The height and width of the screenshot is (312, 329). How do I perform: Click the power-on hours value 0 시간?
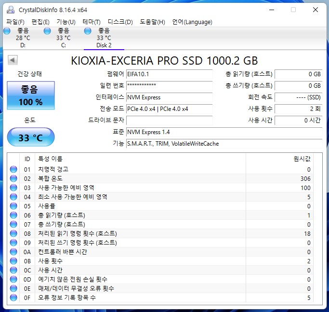click(299, 121)
